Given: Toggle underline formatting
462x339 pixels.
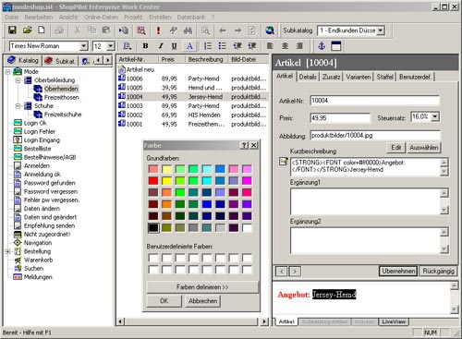Looking at the screenshot, I should point(175,46).
